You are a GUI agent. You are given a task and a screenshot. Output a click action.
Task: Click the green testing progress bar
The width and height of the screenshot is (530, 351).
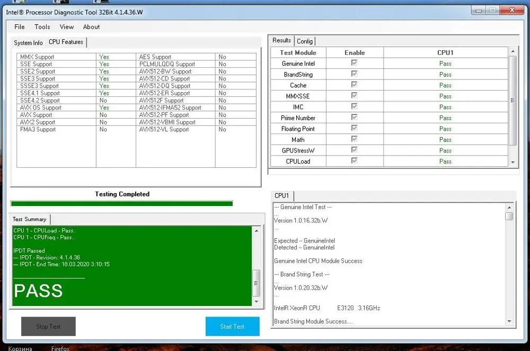tap(122, 203)
